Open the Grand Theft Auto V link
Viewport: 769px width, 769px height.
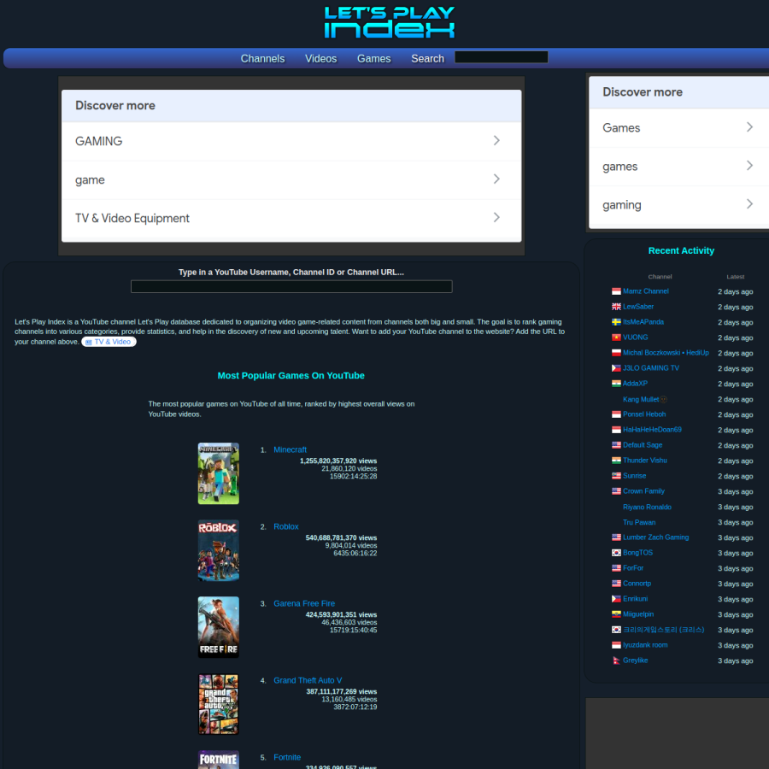click(308, 681)
